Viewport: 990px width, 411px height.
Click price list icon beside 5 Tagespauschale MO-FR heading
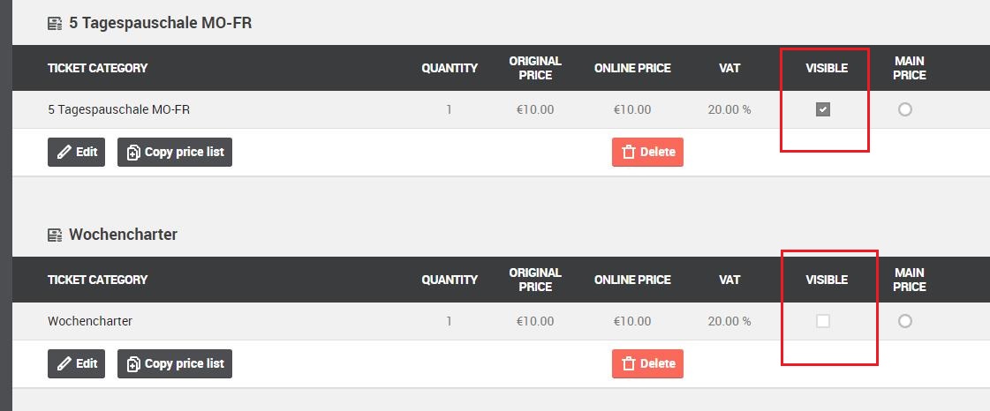tap(55, 24)
